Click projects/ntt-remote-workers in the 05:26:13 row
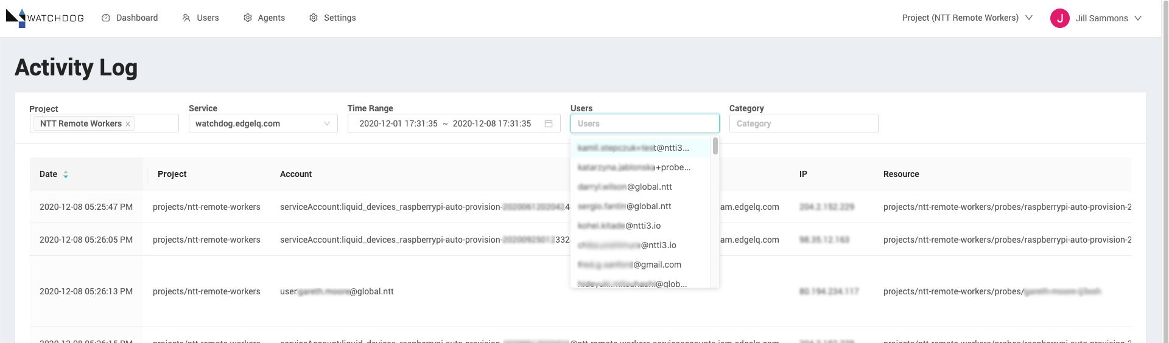 (206, 291)
